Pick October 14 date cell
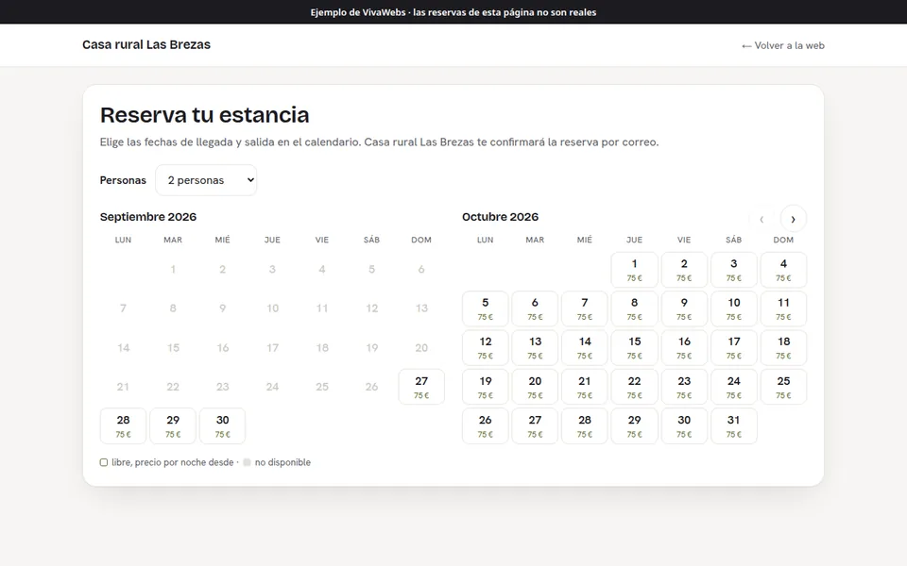The width and height of the screenshot is (907, 566). (585, 348)
